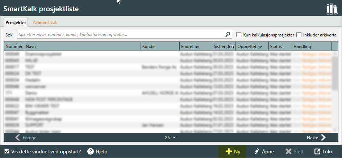Click the Slett delete button
Image resolution: width=342 pixels, height=158 pixels.
[x=295, y=152]
